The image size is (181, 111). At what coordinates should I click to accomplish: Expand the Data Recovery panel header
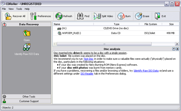coord(27,24)
